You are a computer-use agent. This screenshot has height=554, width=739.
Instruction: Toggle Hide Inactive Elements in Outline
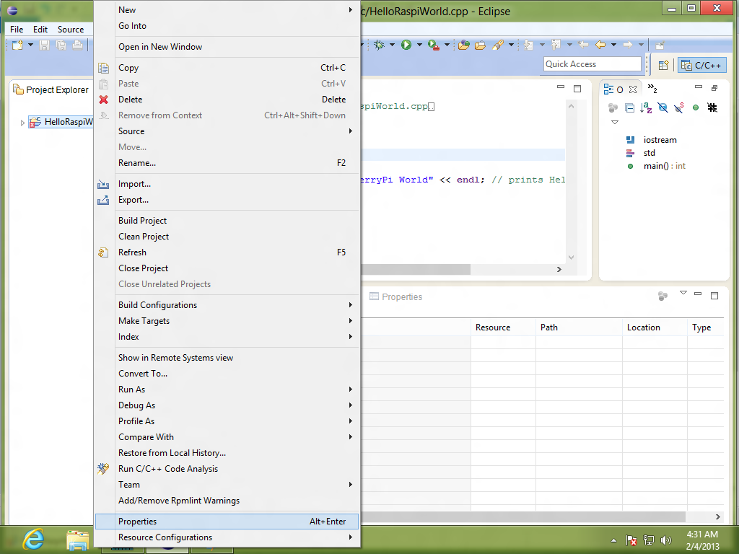tap(712, 108)
